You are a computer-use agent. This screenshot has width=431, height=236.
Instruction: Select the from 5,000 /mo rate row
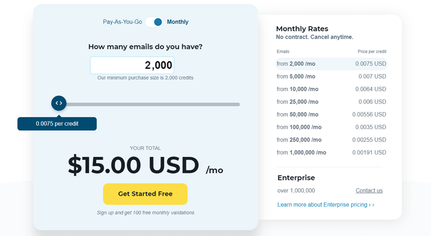[331, 76]
